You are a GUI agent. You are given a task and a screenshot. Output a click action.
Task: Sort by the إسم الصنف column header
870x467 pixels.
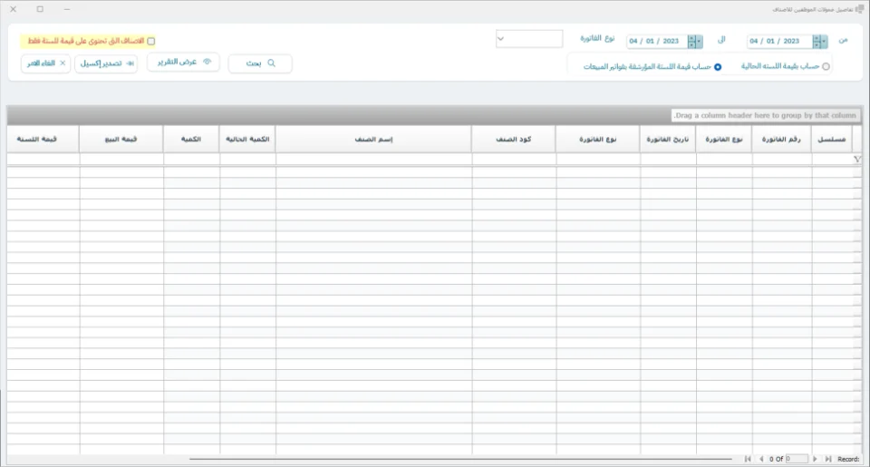[373, 139]
